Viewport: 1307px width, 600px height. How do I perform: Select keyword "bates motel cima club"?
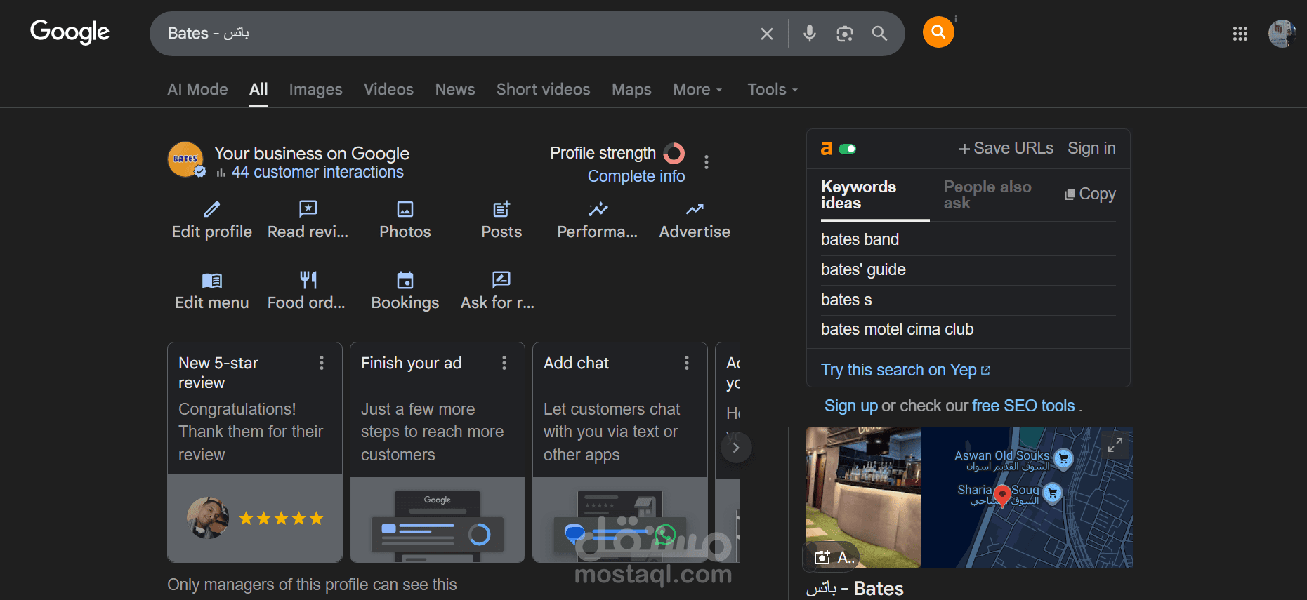897,330
